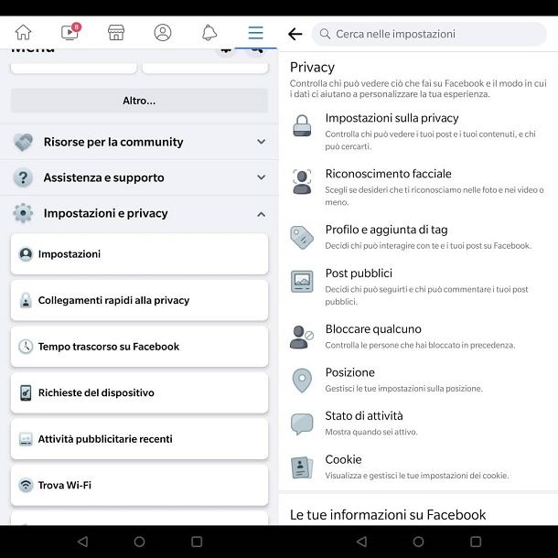
Task: Click Le tue informazioni su Facebook heading
Action: pyautogui.click(x=388, y=515)
